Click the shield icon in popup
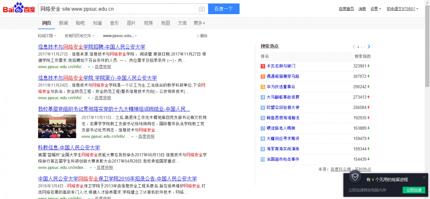This screenshot has width=430, height=199. pos(355,177)
